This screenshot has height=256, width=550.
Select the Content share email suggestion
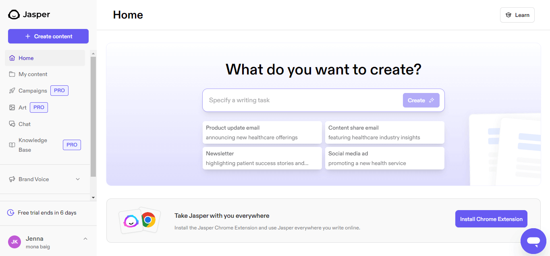[385, 132]
